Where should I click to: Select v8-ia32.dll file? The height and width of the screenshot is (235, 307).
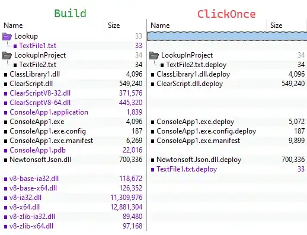click(x=25, y=198)
